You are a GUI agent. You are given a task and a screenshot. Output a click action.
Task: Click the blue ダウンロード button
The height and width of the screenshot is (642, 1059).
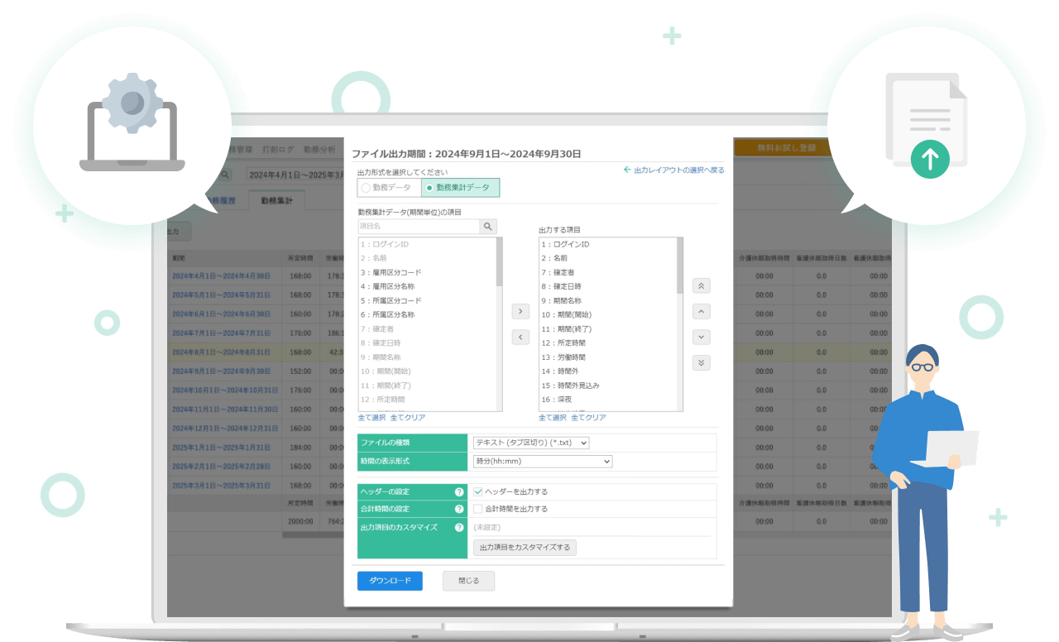click(x=390, y=581)
